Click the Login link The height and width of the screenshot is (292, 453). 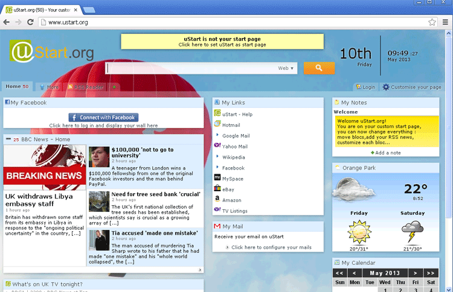click(x=366, y=87)
